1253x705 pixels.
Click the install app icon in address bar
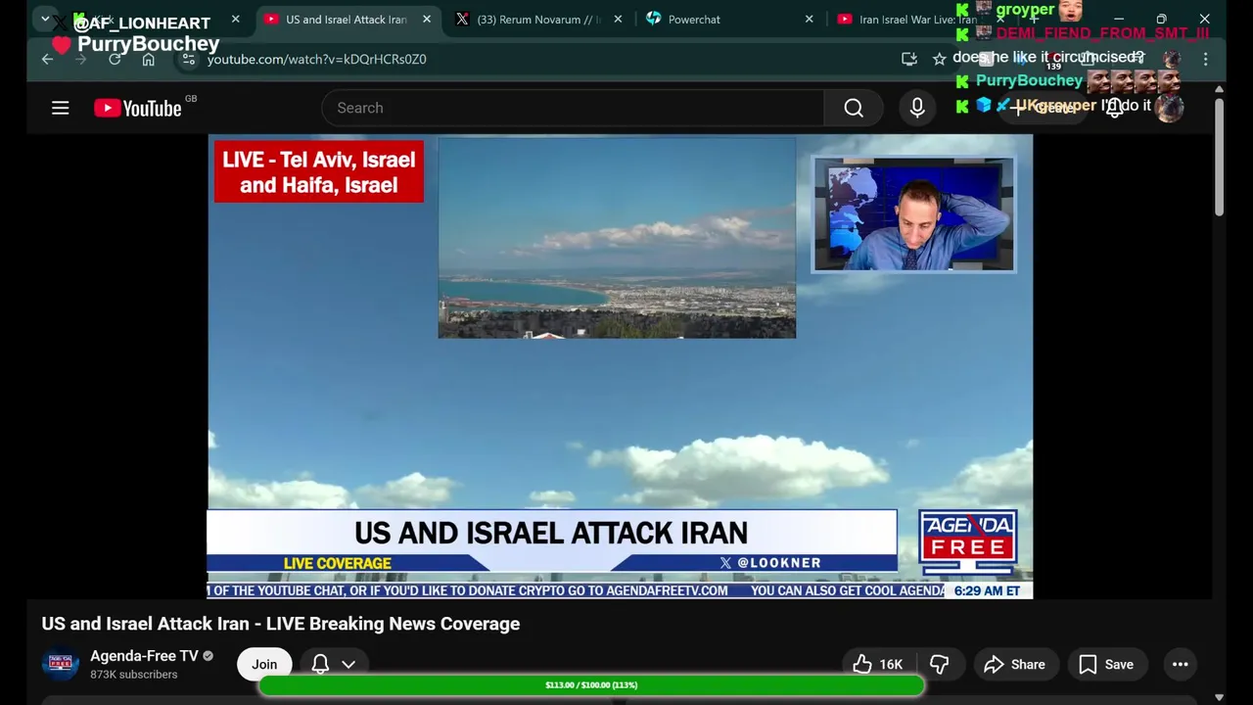point(909,59)
